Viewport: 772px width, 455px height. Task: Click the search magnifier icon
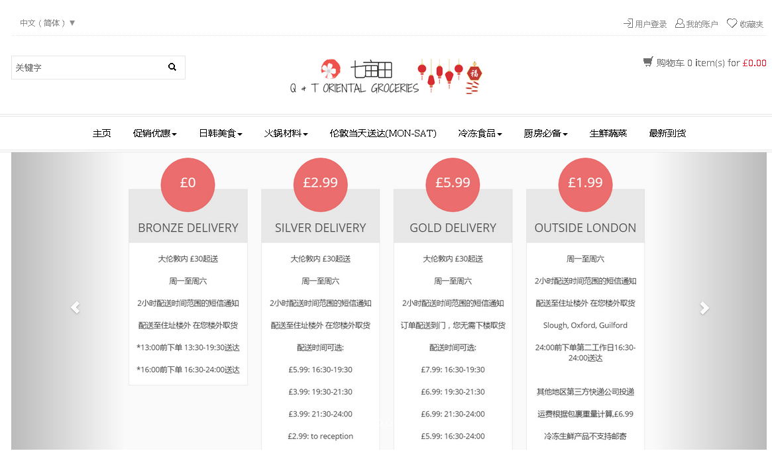[x=172, y=67]
